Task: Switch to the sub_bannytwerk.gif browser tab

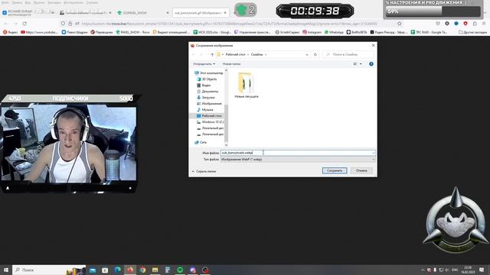Action: click(201, 13)
